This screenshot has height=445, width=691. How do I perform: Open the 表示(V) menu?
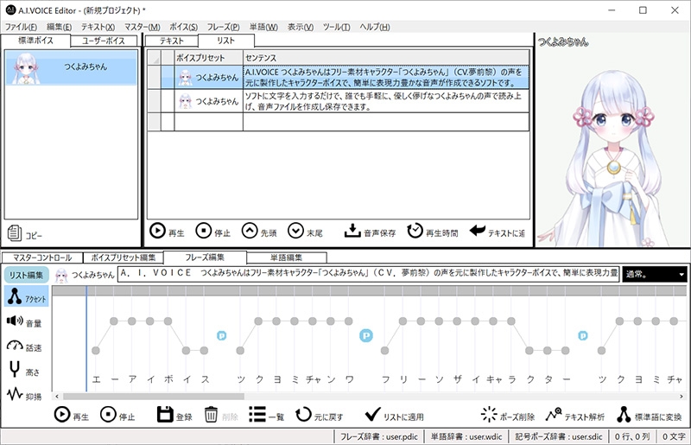pyautogui.click(x=300, y=27)
